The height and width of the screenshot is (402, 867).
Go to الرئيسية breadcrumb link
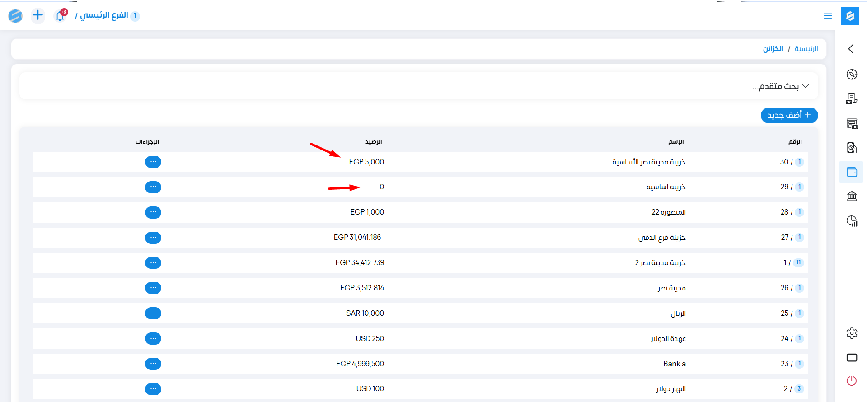pyautogui.click(x=806, y=49)
